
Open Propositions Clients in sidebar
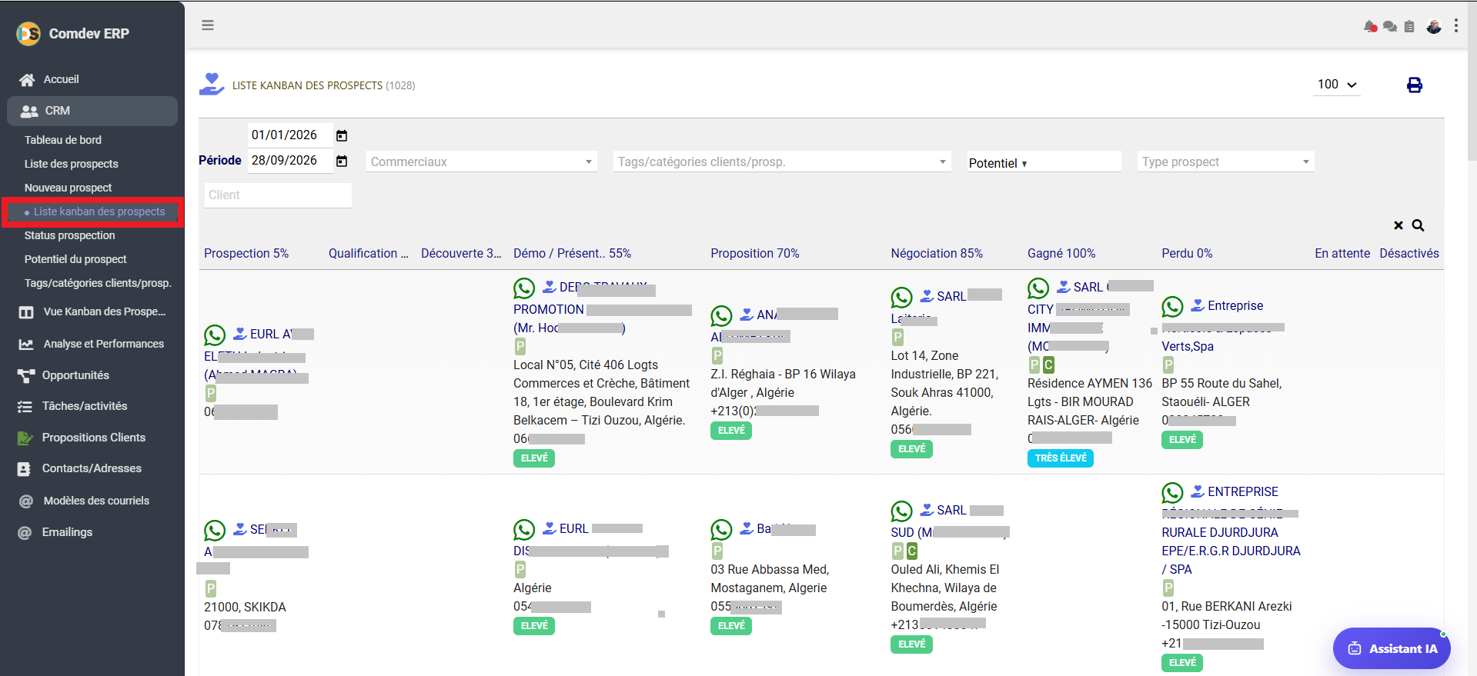click(x=94, y=438)
